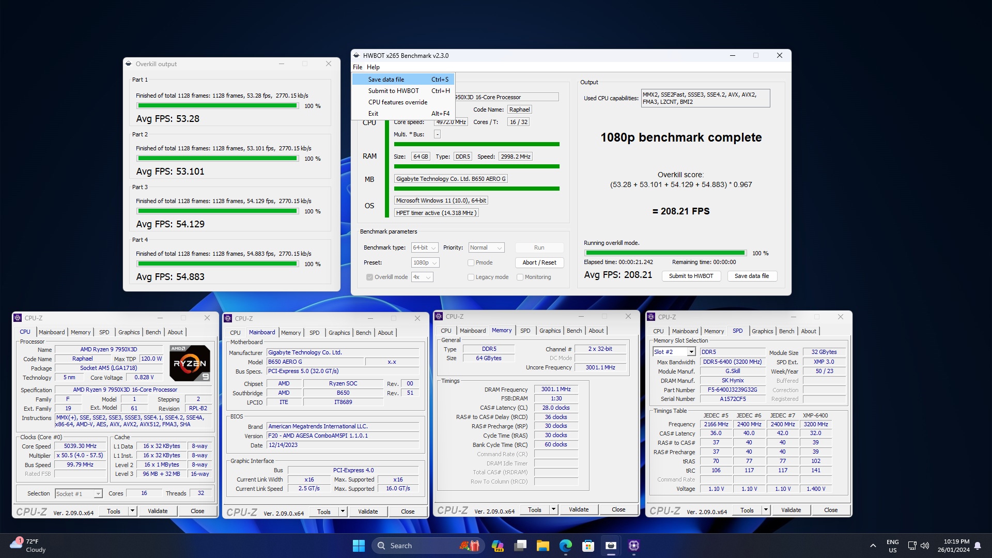This screenshot has height=558, width=992.
Task: Open the Slot #2 memory slot dropdown
Action: pos(674,352)
